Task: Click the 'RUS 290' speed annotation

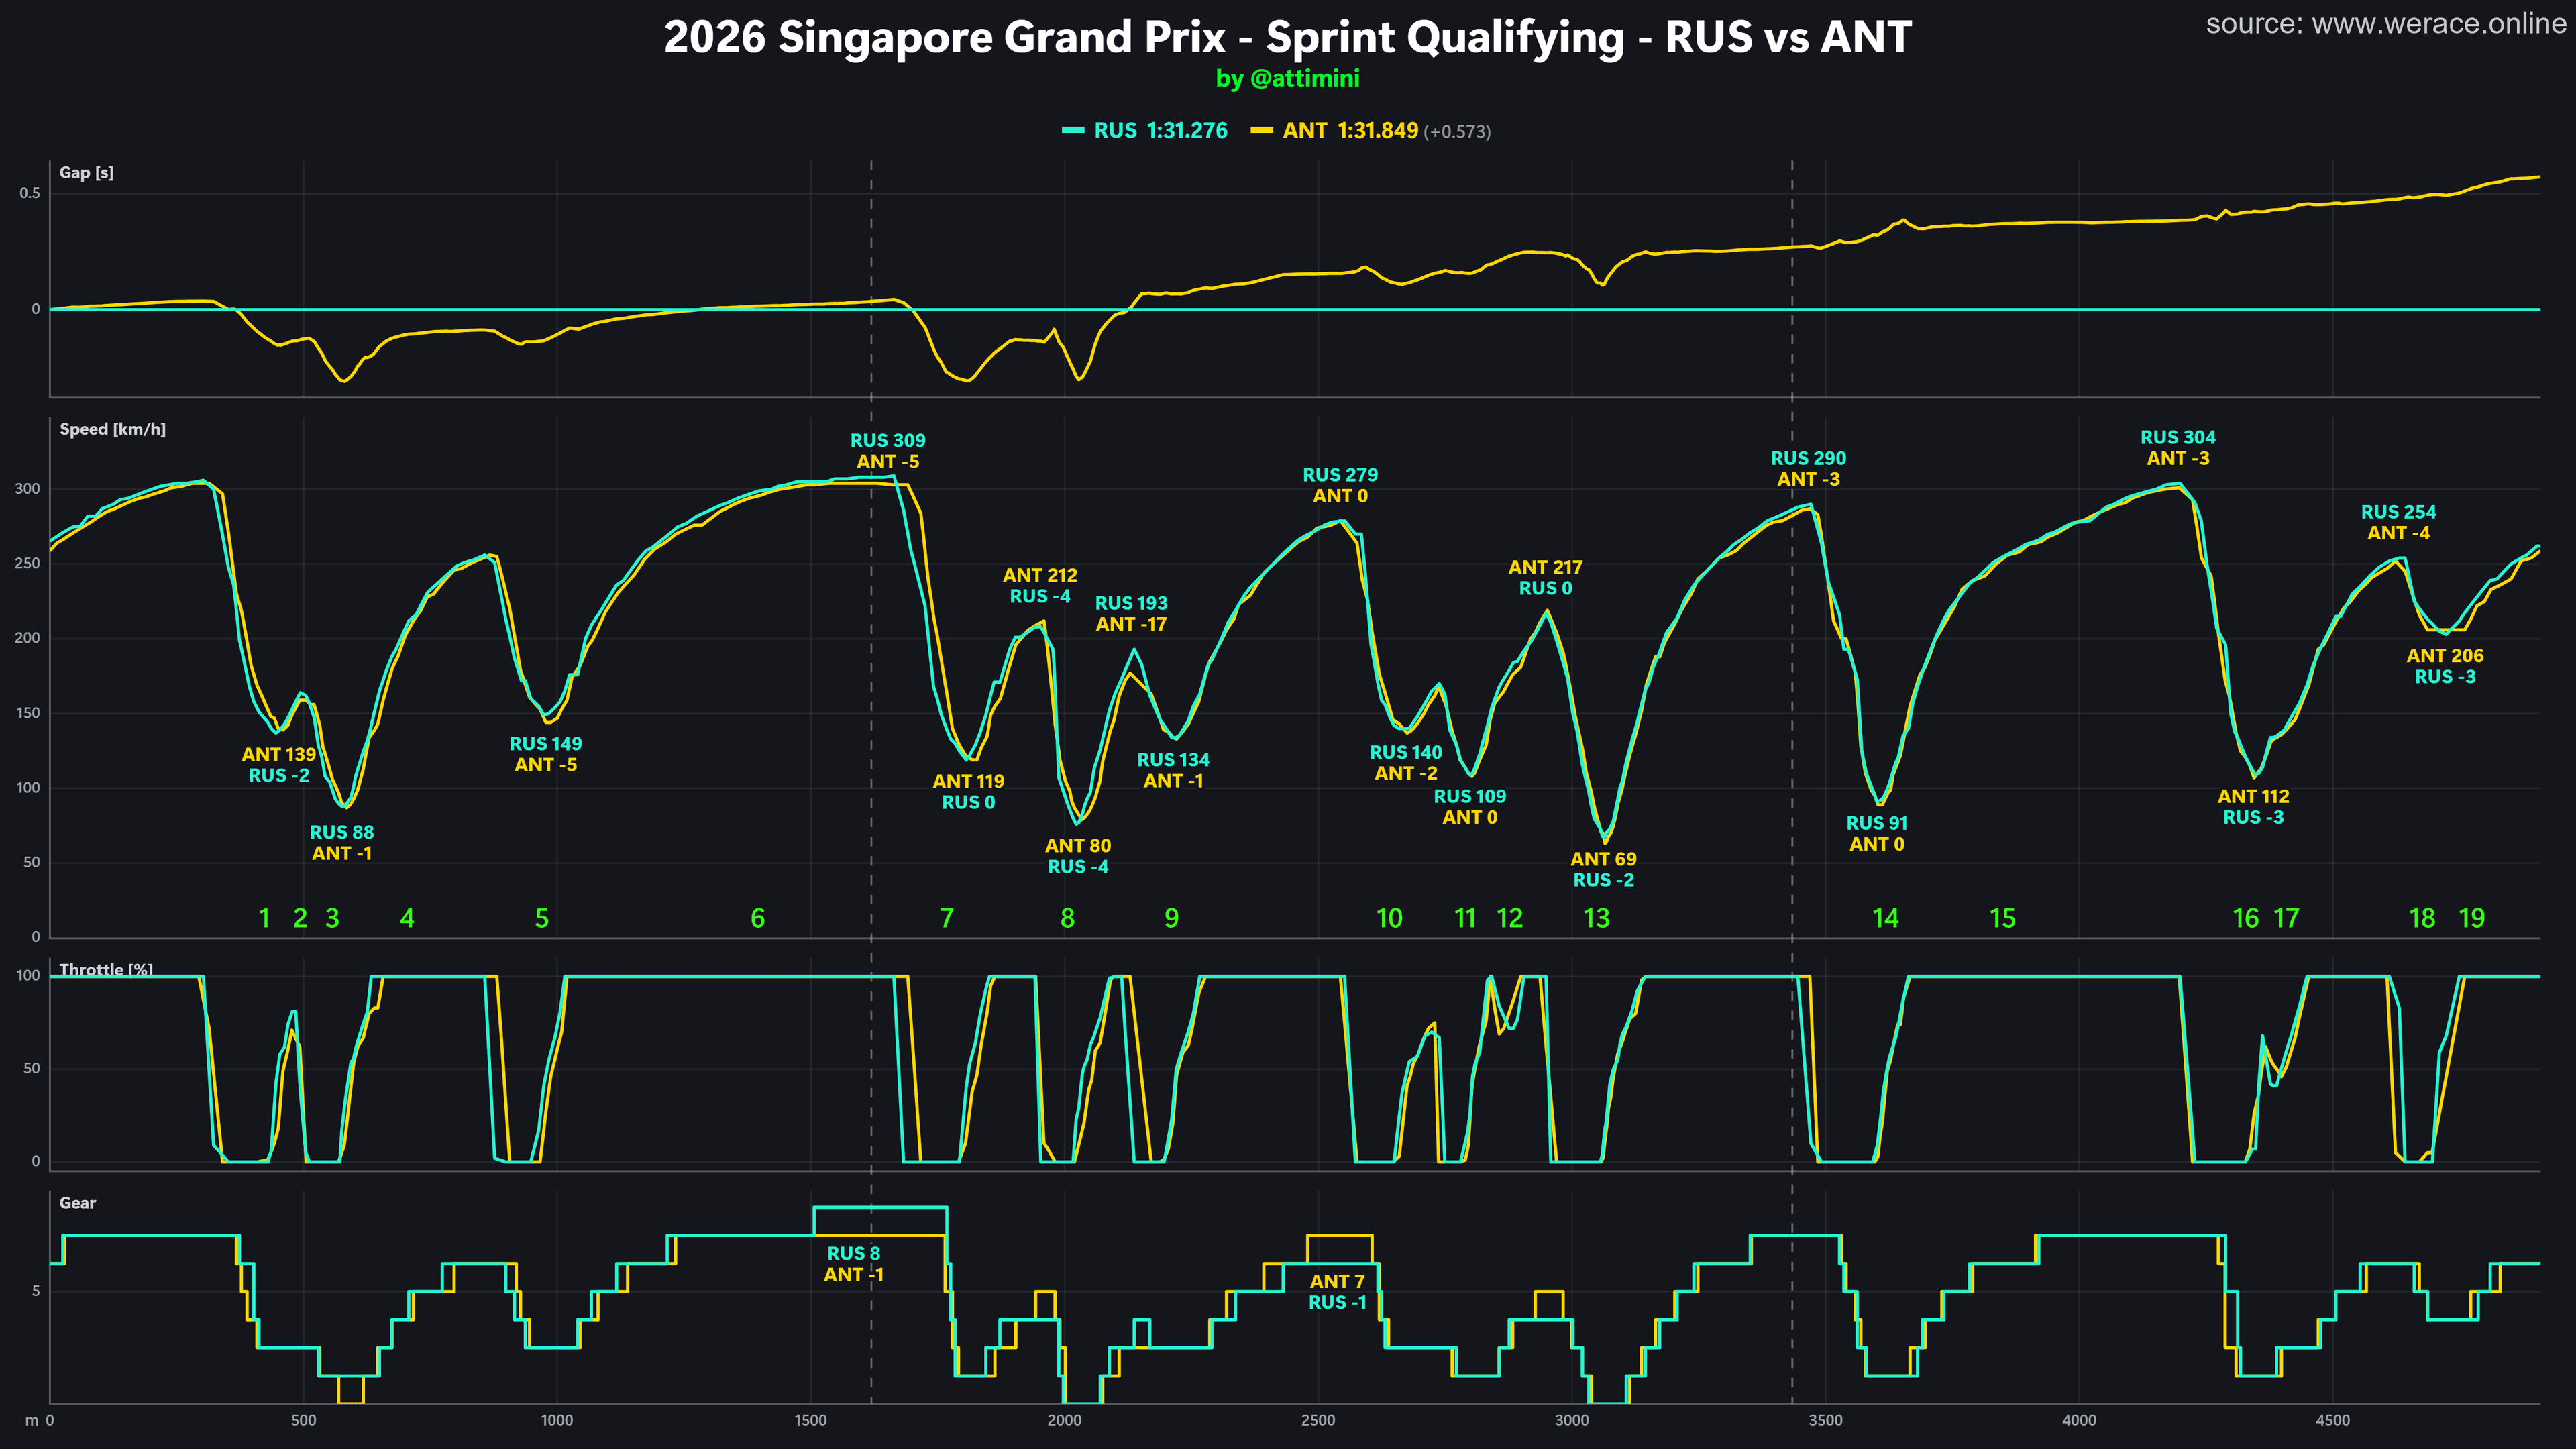Action: click(1808, 458)
